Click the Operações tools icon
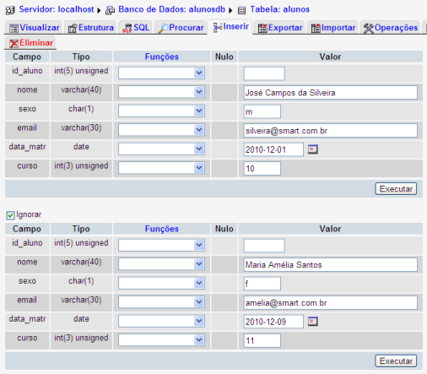Image resolution: width=427 pixels, height=374 pixels. (368, 28)
